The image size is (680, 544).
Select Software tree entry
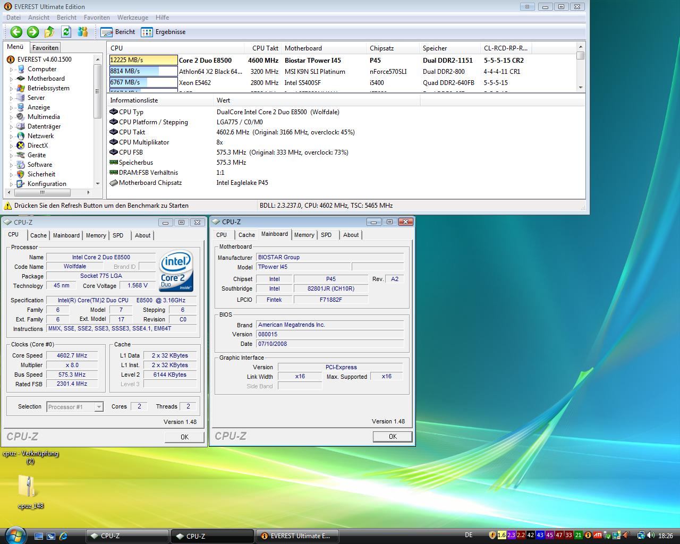coord(40,165)
